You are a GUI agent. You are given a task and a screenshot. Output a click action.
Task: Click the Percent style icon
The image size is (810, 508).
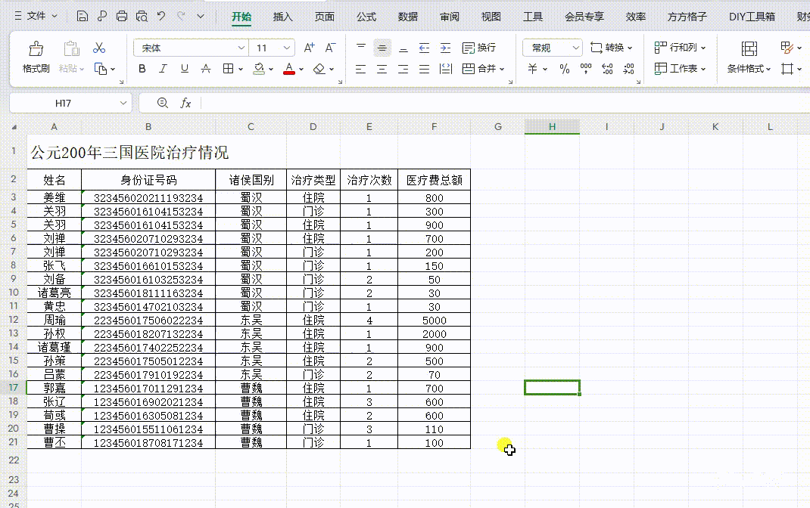point(564,69)
